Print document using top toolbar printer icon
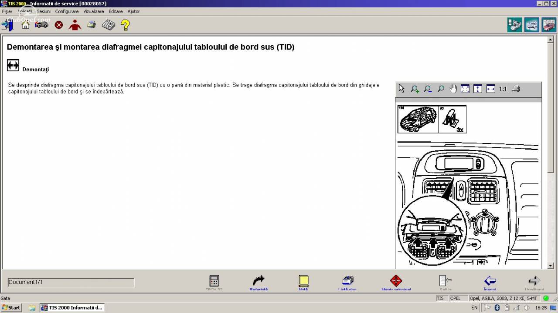 coord(92,25)
